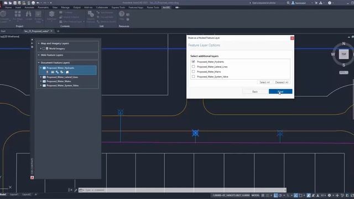Select the Proposed_Water_Lateral_Lines layer in the panel
The image size is (354, 199).
pos(62,77)
